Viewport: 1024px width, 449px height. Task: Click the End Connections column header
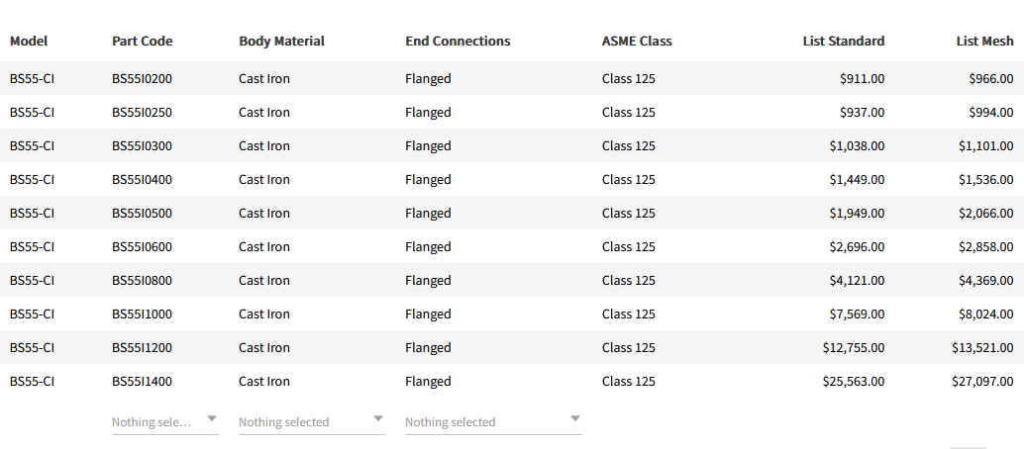point(458,41)
